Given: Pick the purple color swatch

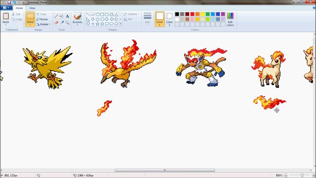Looking at the screenshot, I should click(223, 14).
